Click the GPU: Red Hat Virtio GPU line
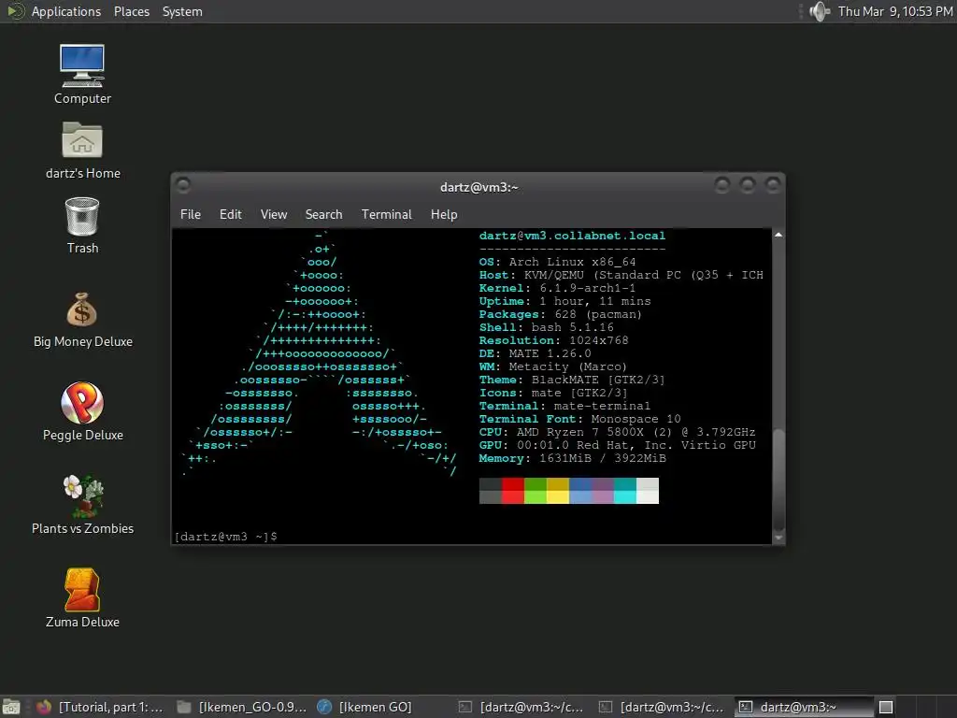 click(x=617, y=445)
